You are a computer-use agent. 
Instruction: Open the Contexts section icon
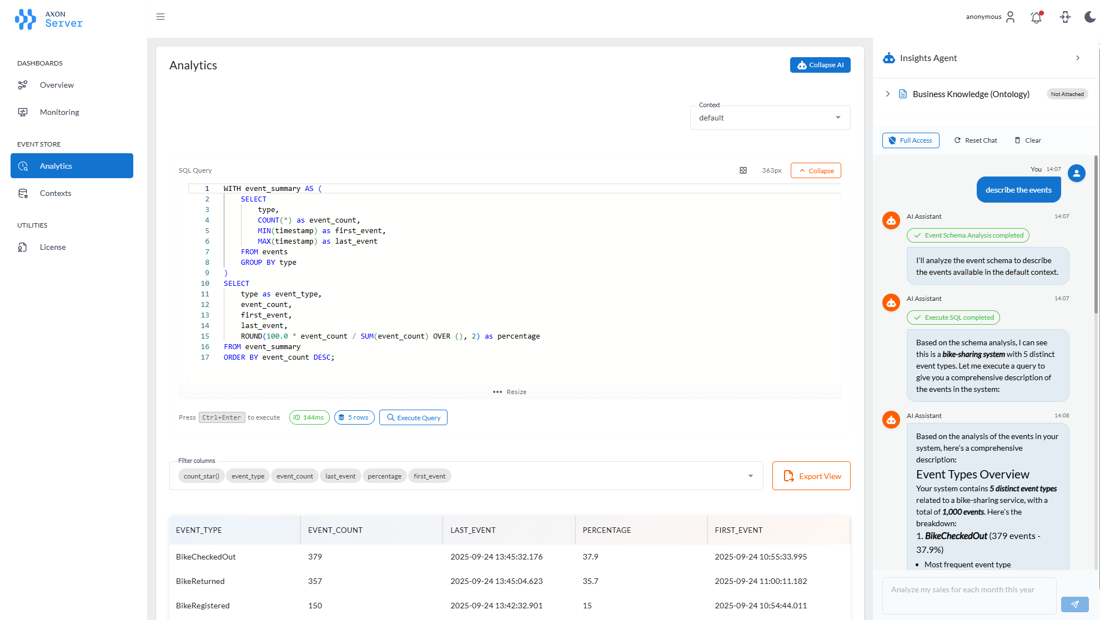pos(23,193)
